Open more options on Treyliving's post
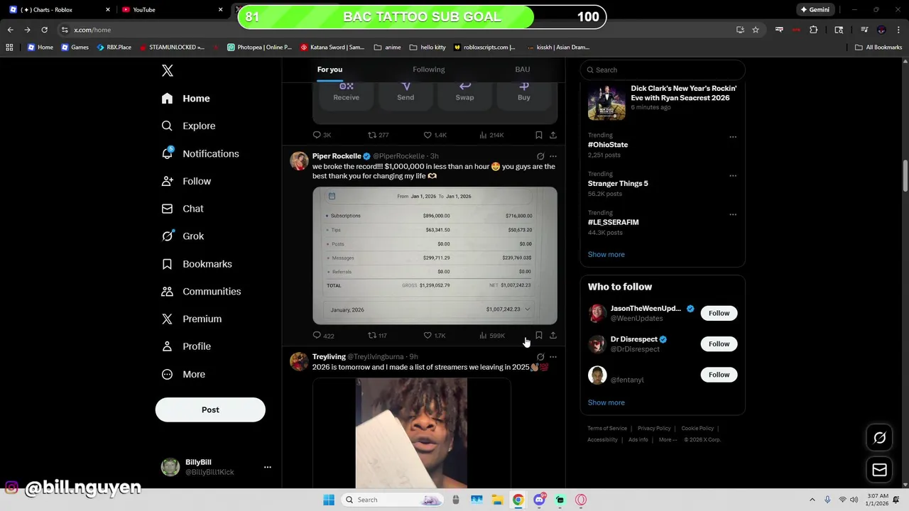Screen dimensions: 909x511 tap(553, 357)
